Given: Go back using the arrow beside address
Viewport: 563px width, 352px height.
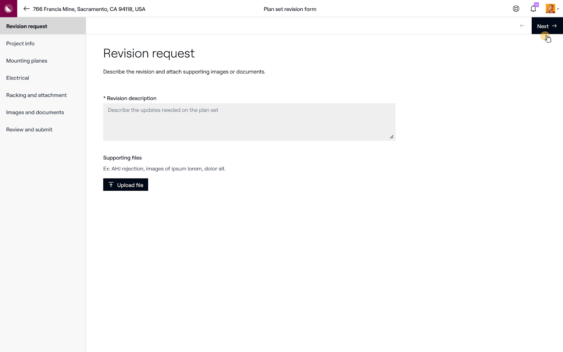Looking at the screenshot, I should (26, 9).
